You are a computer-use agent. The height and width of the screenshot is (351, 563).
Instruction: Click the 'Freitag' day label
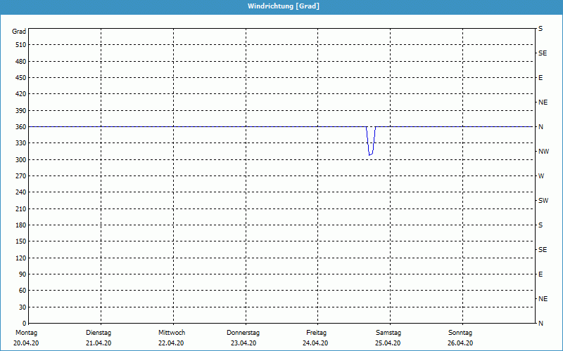[316, 333]
